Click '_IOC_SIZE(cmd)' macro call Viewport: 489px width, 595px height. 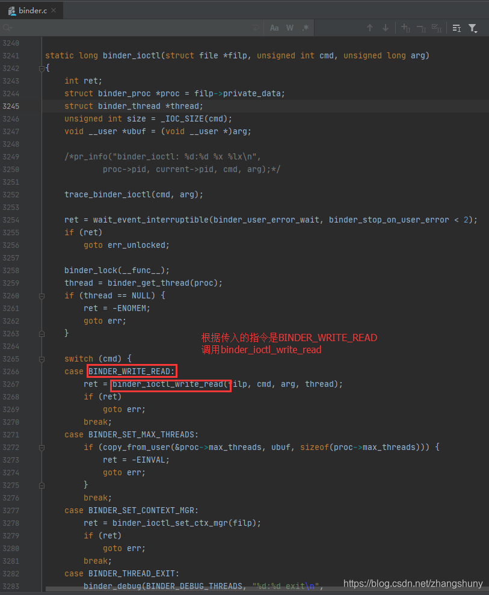pos(194,119)
